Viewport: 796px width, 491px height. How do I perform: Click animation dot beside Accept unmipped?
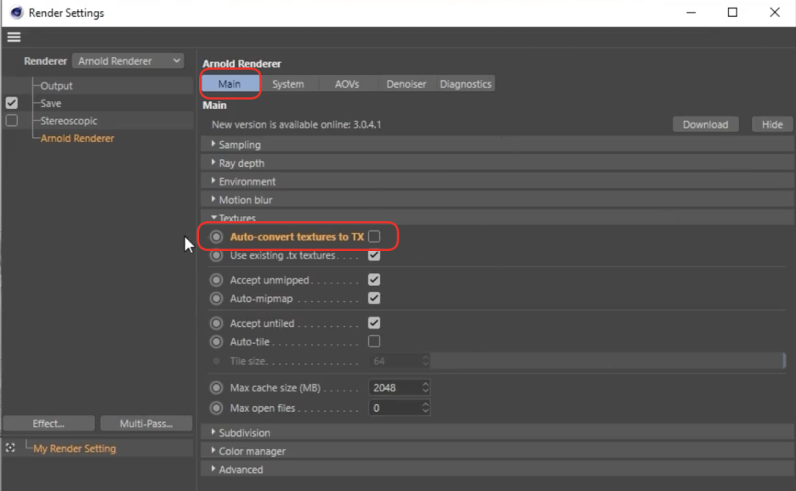pos(216,280)
